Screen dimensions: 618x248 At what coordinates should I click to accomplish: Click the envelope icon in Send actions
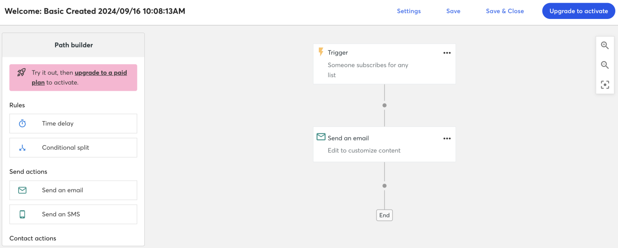pos(23,190)
